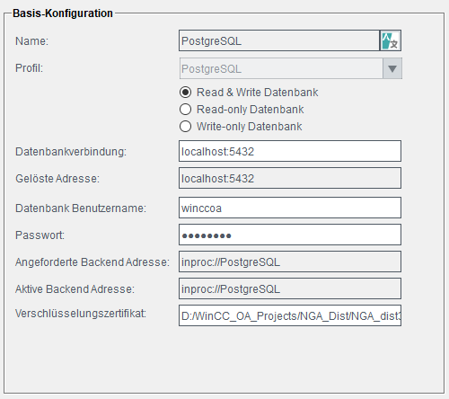The height and width of the screenshot is (399, 449).
Task: Click the Read-only Datenbank label text
Action: point(250,110)
